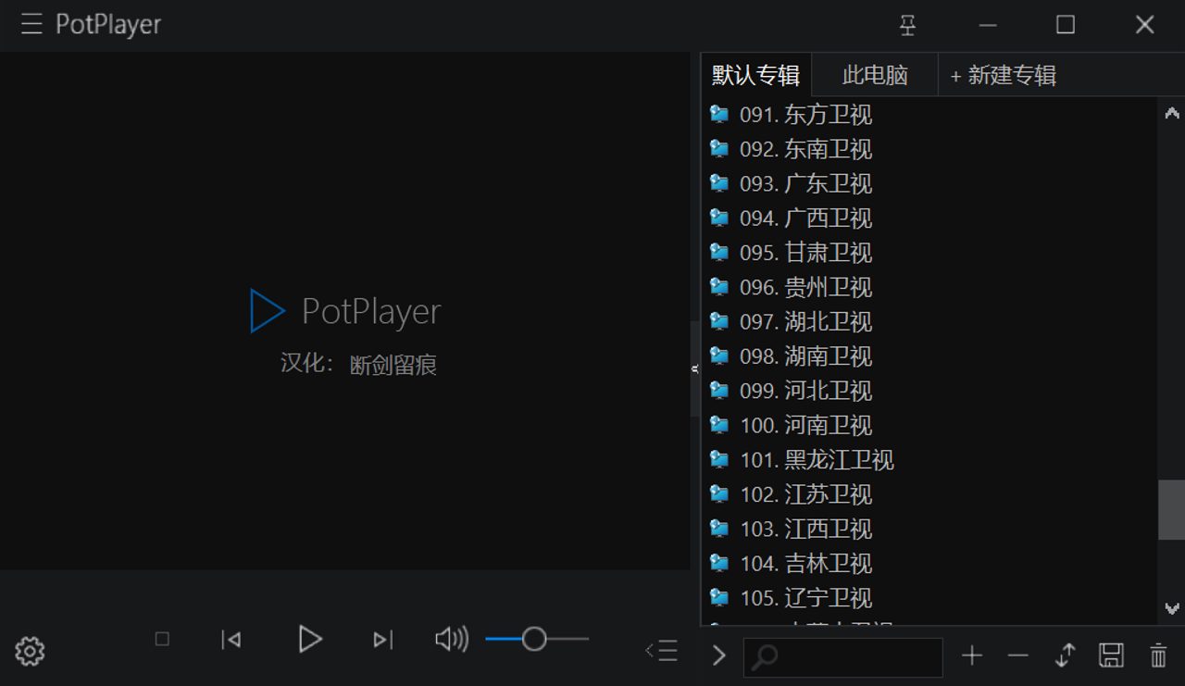Select 092. 东南卫视 in the playlist
Viewport: 1185px width, 686px height.
[x=929, y=148]
